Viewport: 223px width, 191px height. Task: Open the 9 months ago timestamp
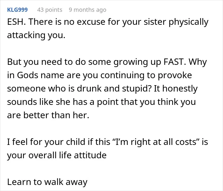coord(88,10)
